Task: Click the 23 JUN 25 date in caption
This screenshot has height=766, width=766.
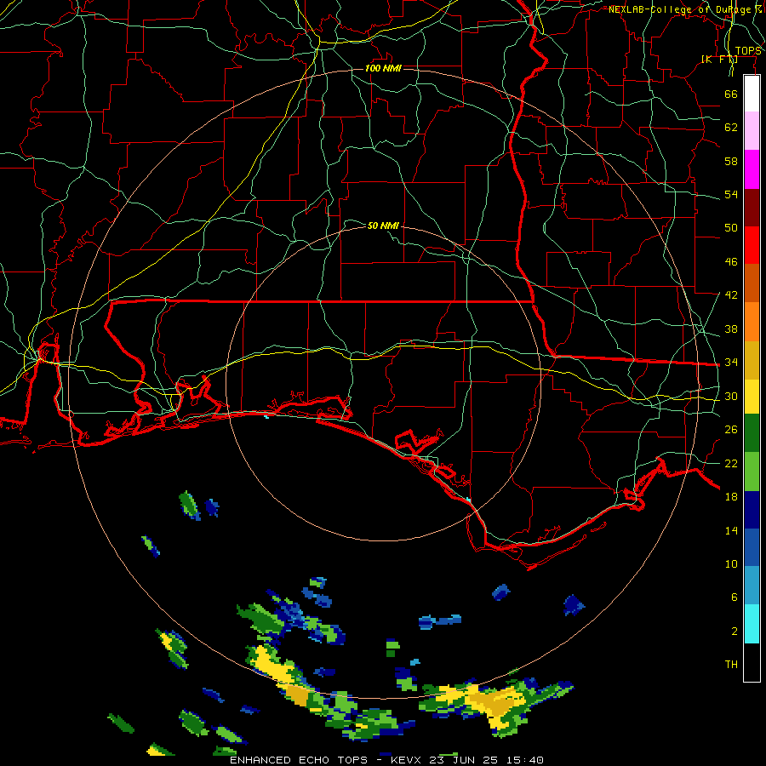Action: coord(464,760)
